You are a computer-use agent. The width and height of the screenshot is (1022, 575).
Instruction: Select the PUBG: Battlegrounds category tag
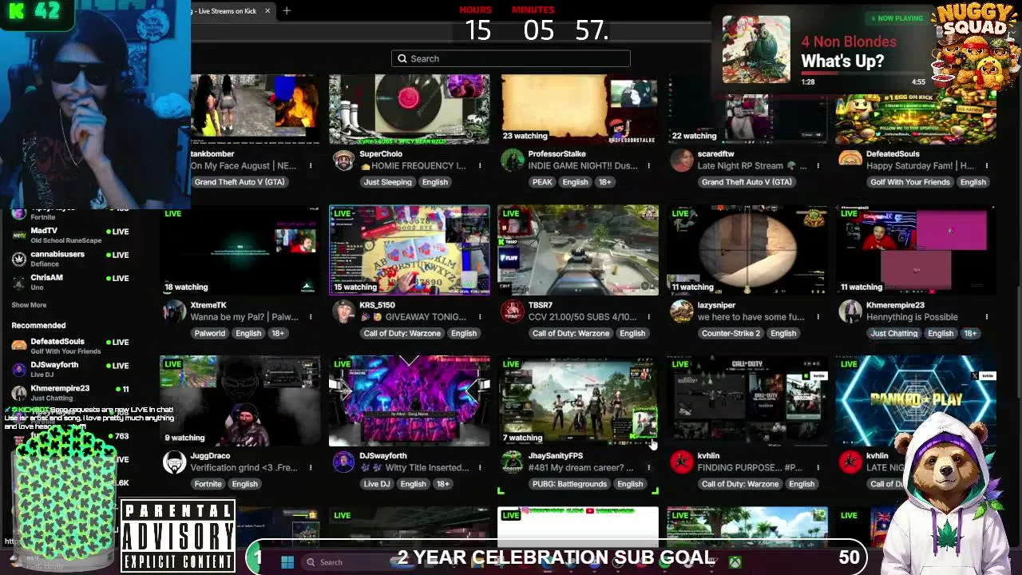pyautogui.click(x=569, y=484)
